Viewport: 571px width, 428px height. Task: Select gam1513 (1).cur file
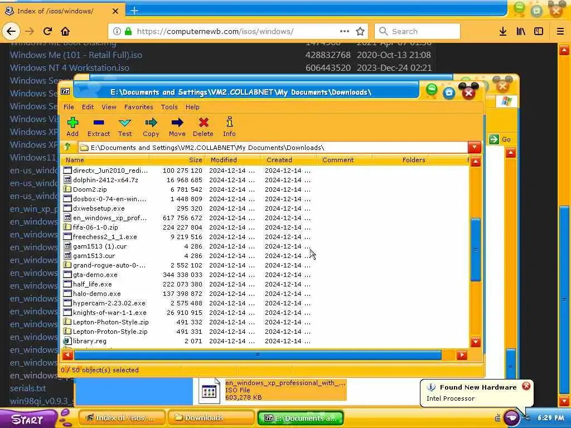coord(100,246)
